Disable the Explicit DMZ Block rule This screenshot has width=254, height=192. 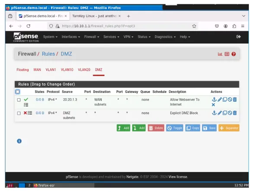click(230, 113)
